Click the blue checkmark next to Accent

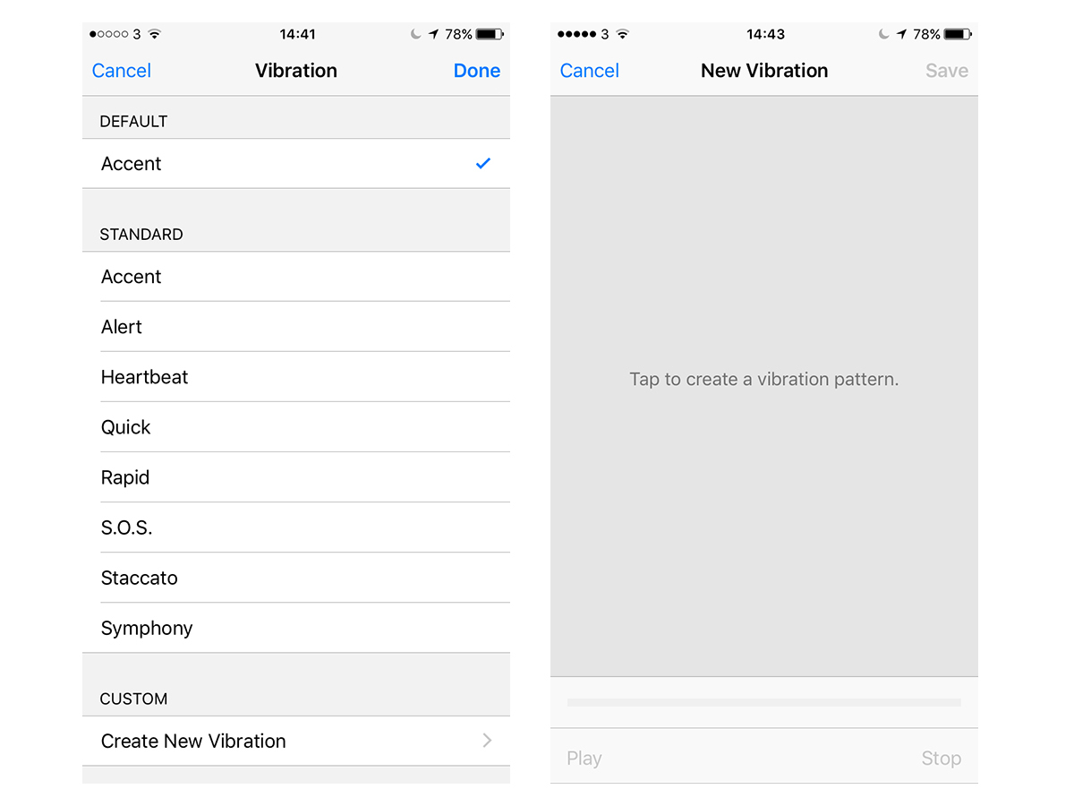(x=483, y=163)
